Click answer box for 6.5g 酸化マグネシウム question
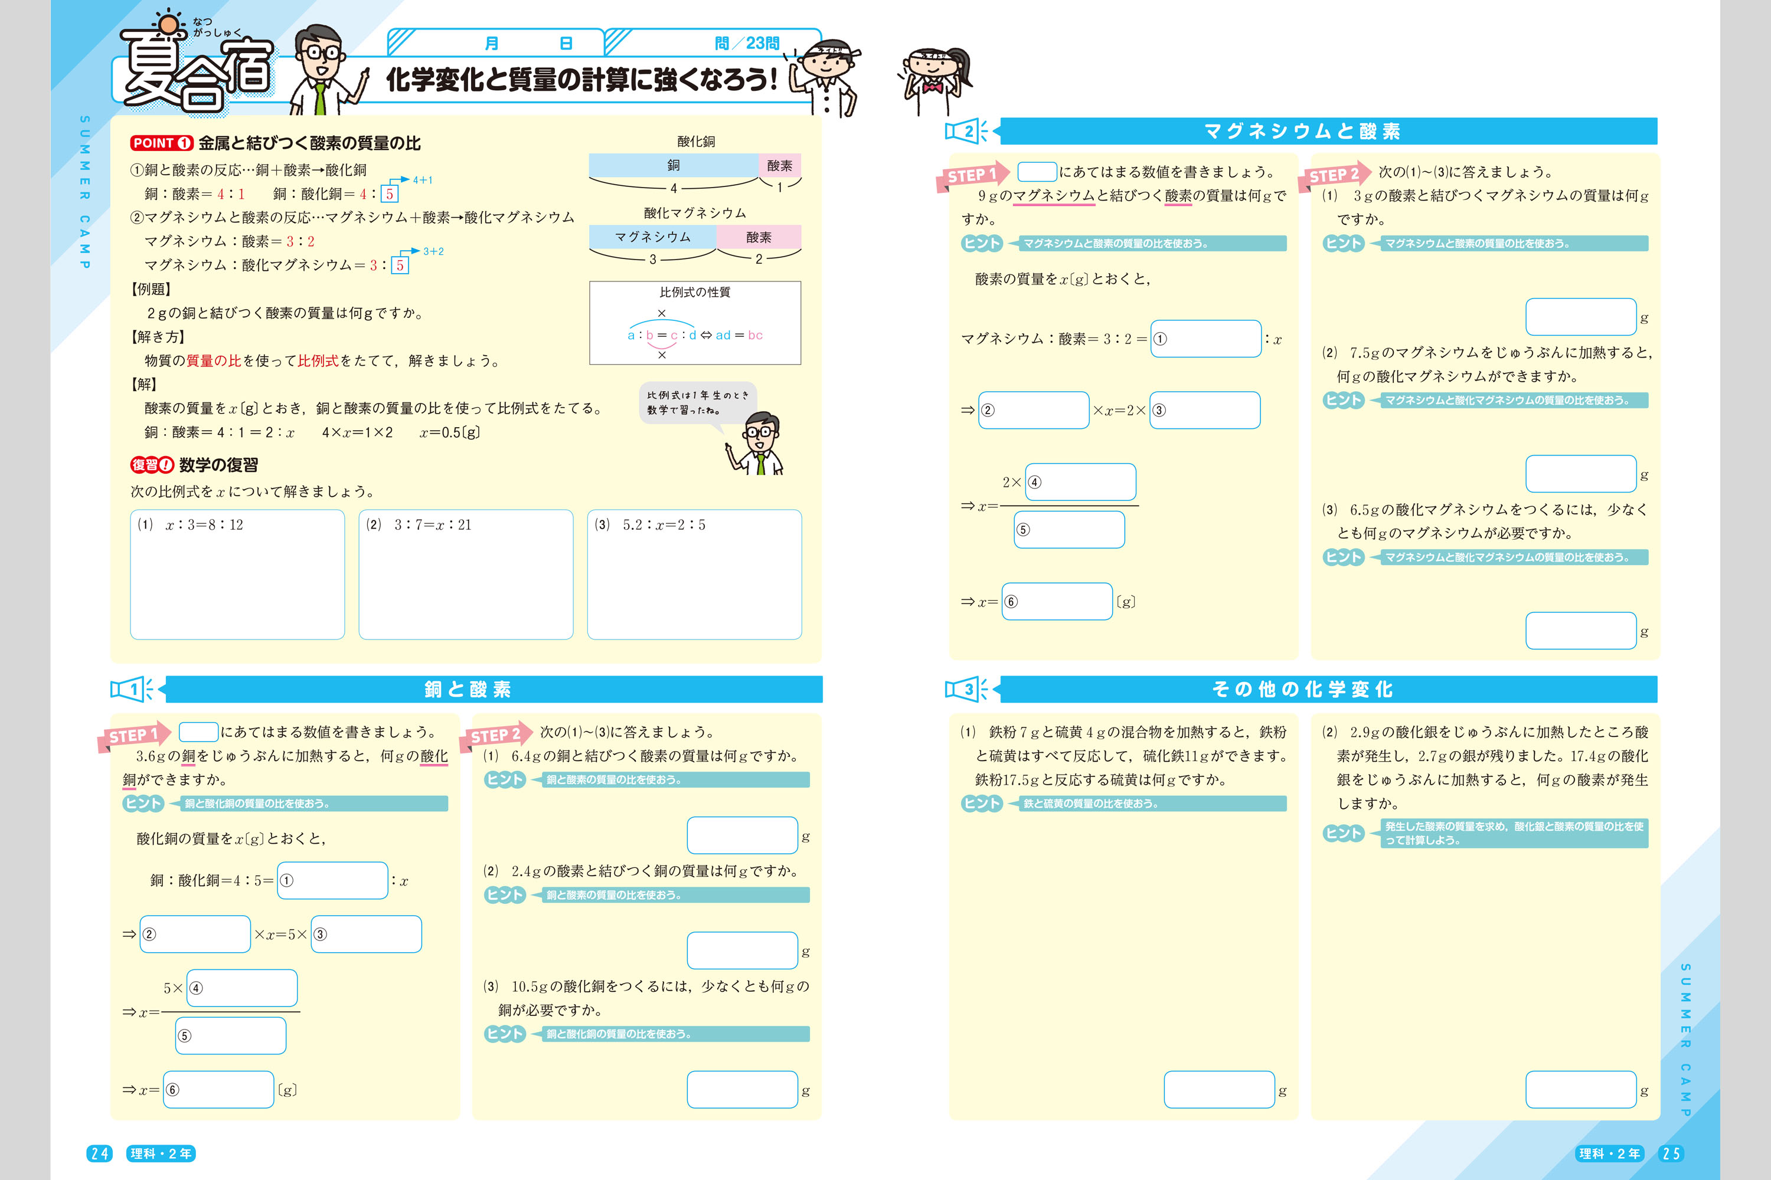 pyautogui.click(x=1582, y=631)
